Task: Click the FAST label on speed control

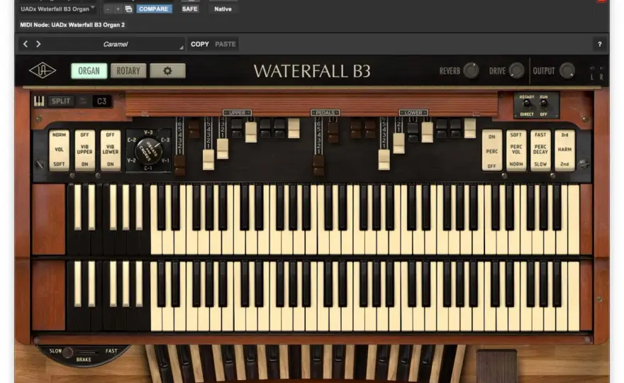Action: 111,351
